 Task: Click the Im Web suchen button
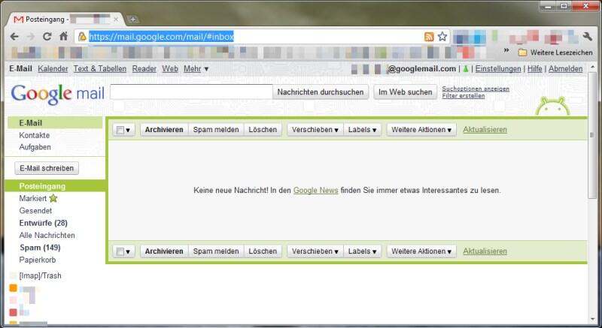tap(405, 92)
